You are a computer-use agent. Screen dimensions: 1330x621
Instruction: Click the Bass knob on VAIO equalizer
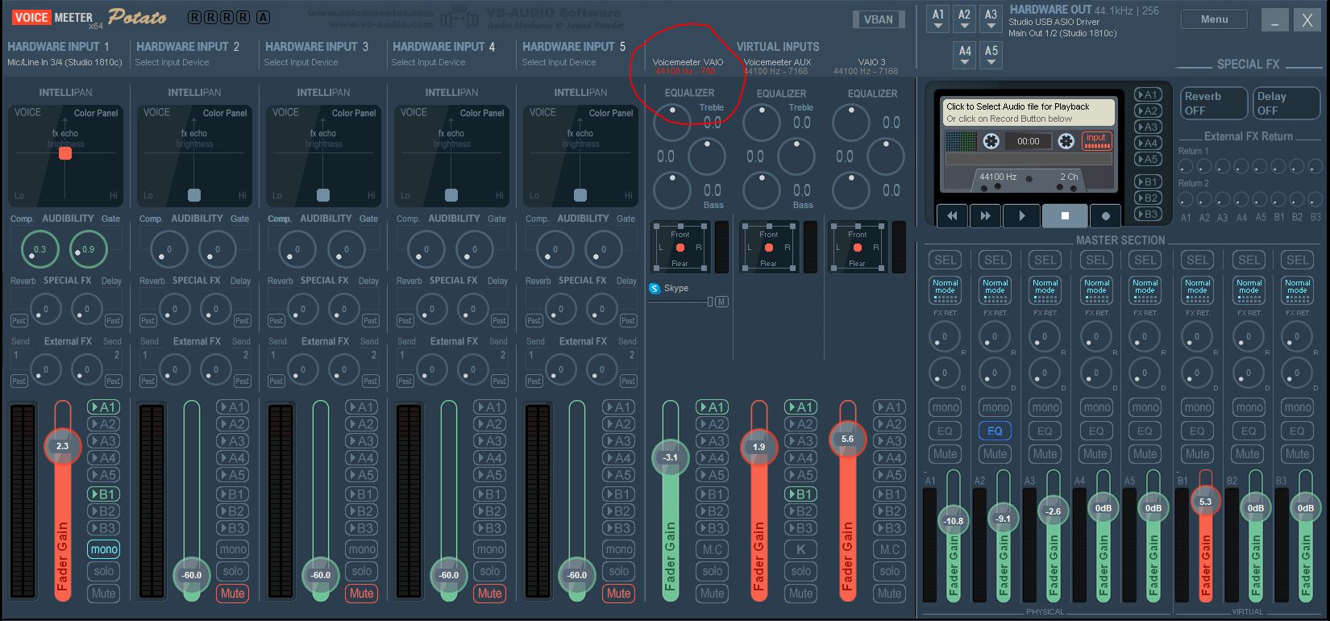click(x=671, y=190)
